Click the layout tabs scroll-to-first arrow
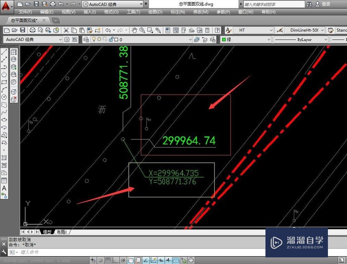This screenshot has height=264, width=347. [23, 232]
